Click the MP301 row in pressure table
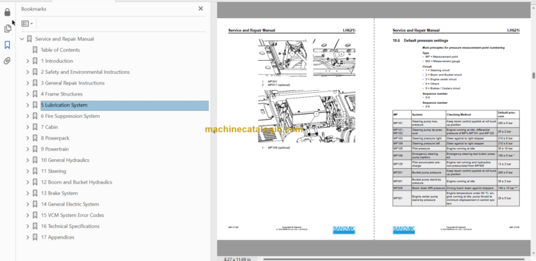The height and width of the screenshot is (261, 536). 456,198
